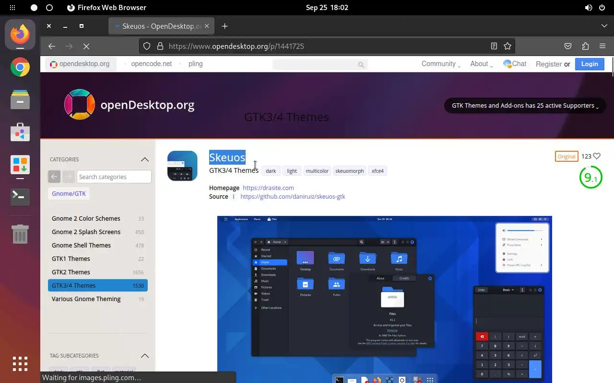Viewport: 614px width, 383px height.
Task: Bookmark this page with the star
Action: (x=508, y=46)
